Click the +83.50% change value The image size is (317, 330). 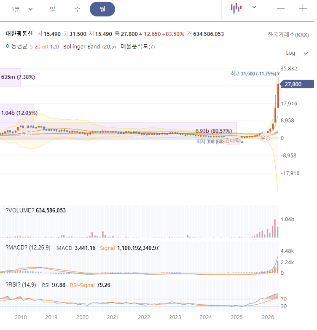pos(173,34)
